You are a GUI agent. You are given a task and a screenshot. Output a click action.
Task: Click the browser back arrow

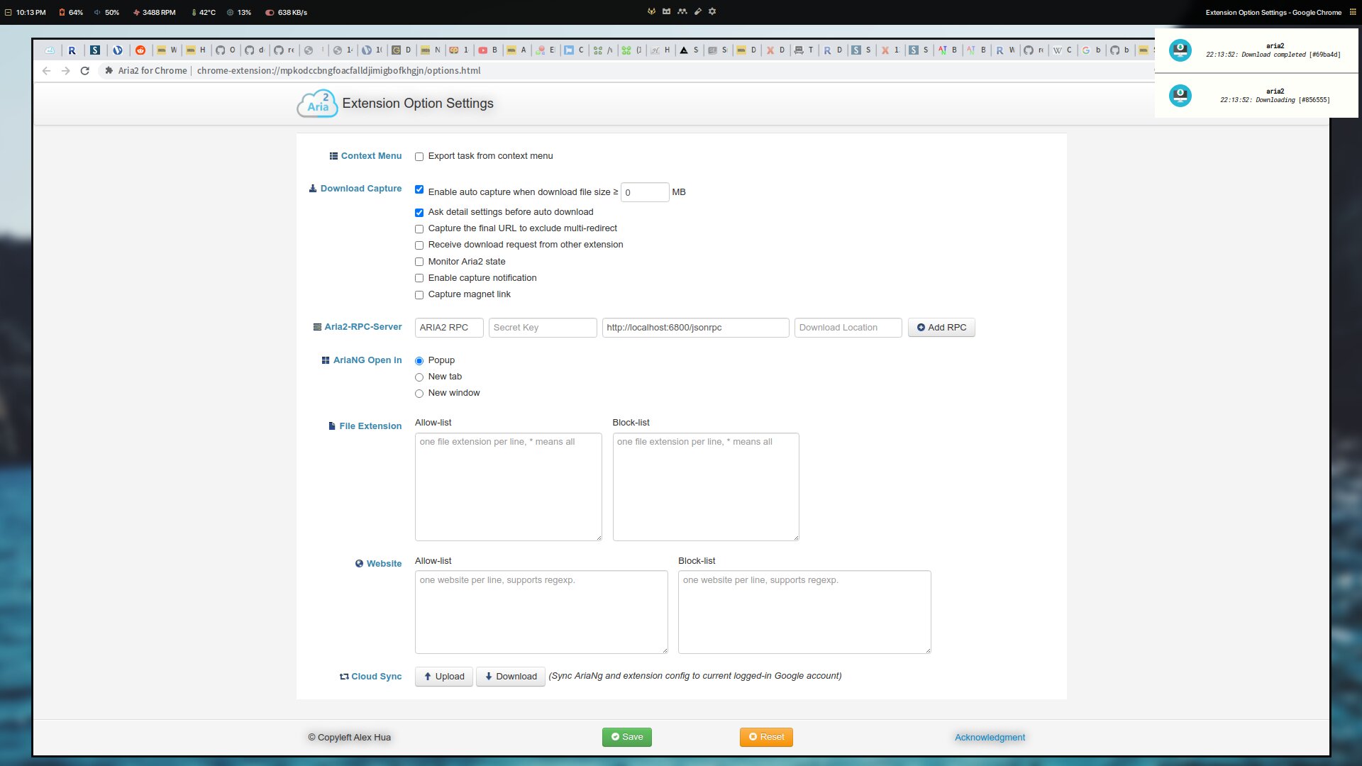click(47, 71)
